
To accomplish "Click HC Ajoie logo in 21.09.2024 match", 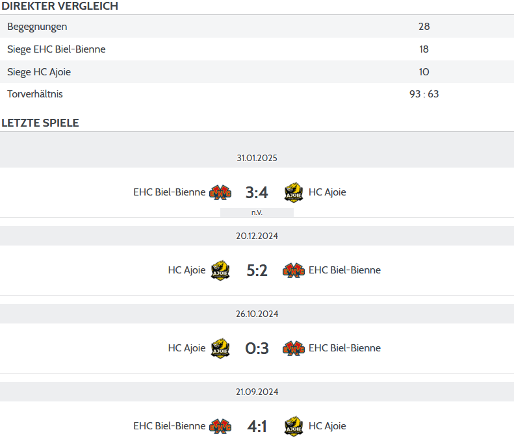I will [294, 426].
